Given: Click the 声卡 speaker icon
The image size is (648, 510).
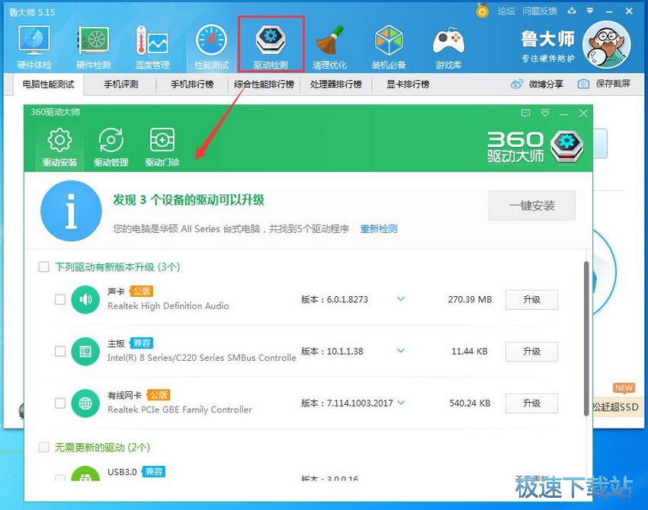Looking at the screenshot, I should click(x=85, y=300).
